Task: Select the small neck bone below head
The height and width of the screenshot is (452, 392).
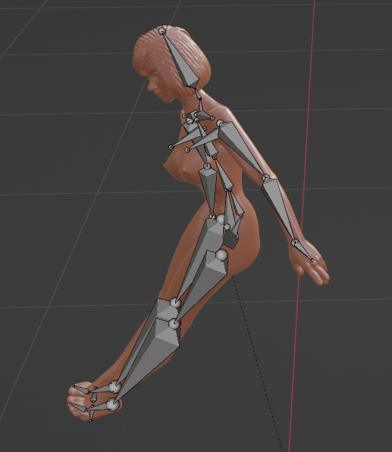Action: tap(198, 94)
